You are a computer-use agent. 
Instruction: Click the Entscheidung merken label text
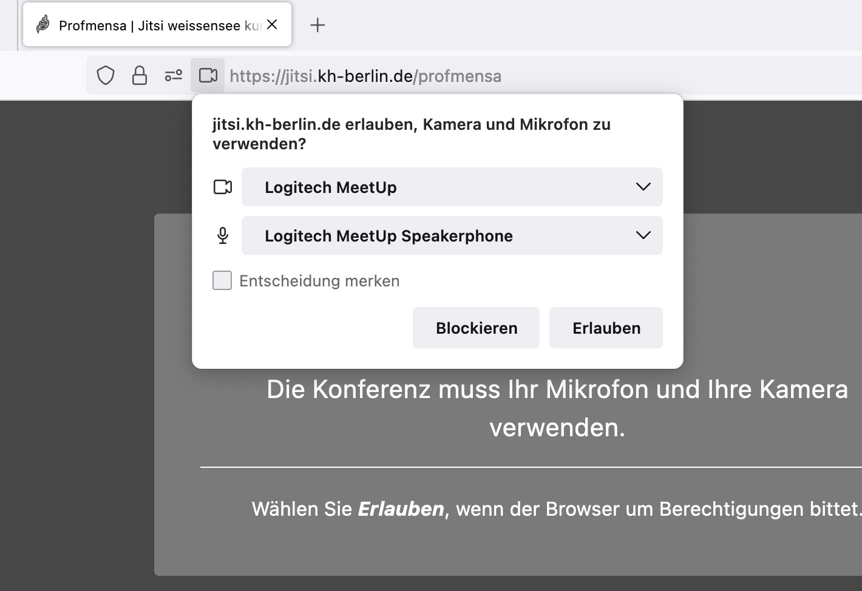[x=319, y=281]
